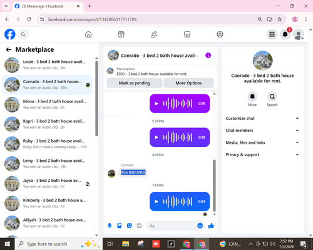Play the 0:18 audio clip
This screenshot has height=250, width=313.
156,137
